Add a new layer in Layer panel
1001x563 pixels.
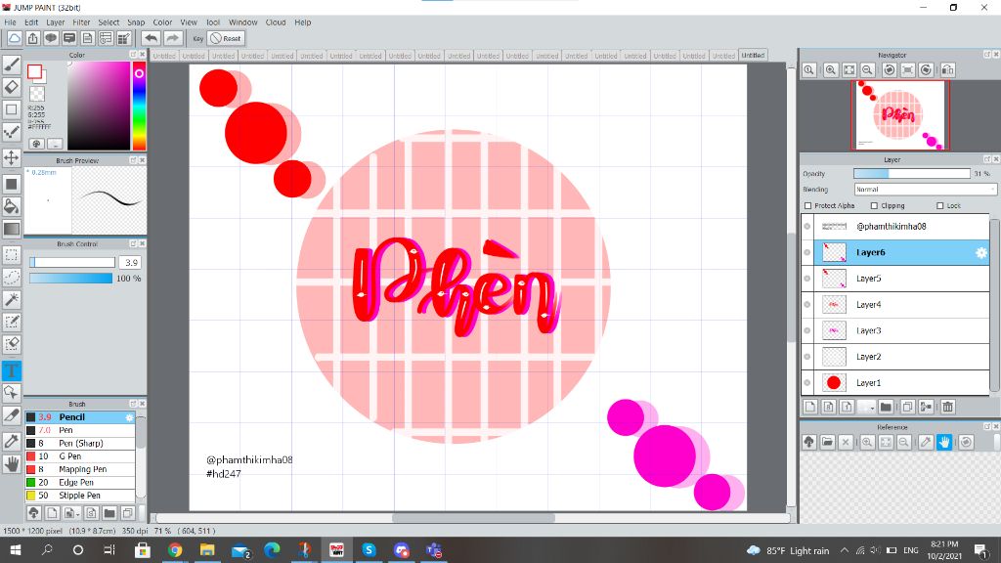coord(810,407)
